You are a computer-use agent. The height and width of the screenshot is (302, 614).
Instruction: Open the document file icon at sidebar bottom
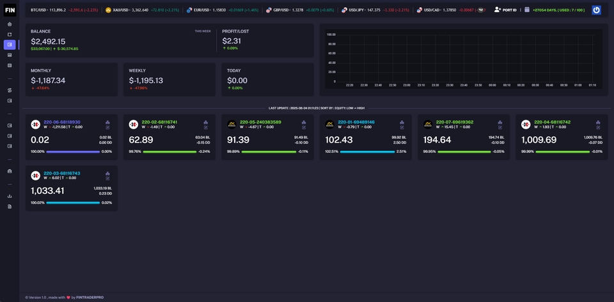(x=10, y=207)
